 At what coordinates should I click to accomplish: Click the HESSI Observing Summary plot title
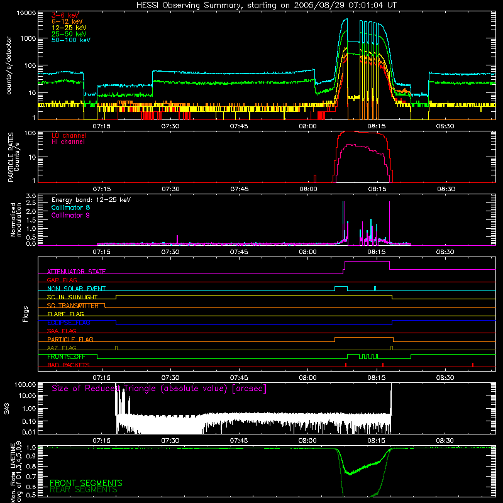267,6
